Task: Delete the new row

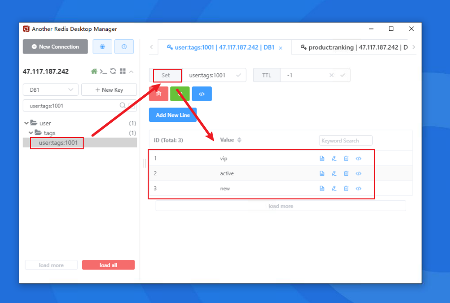Action: [346, 188]
